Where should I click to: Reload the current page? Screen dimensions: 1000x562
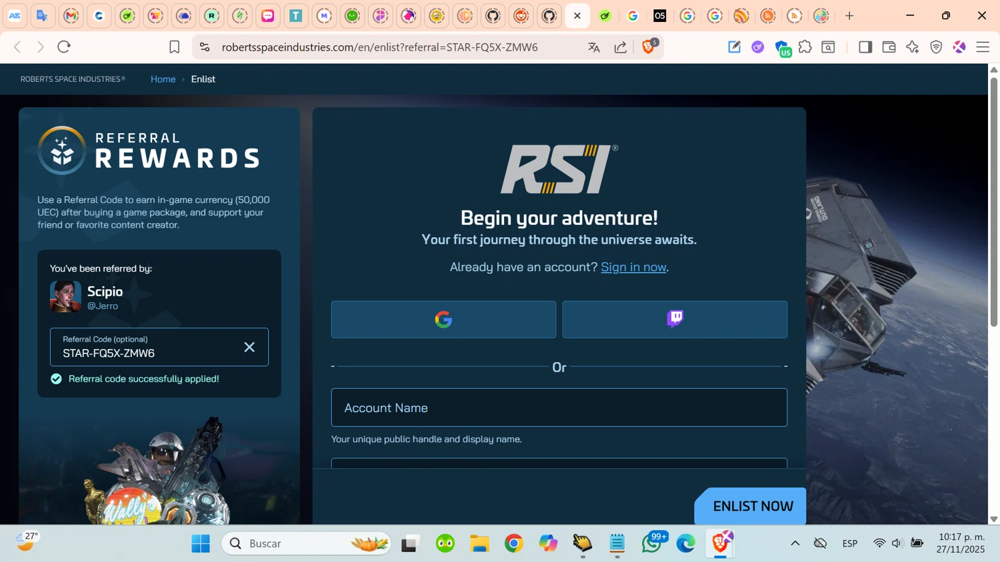click(x=64, y=47)
